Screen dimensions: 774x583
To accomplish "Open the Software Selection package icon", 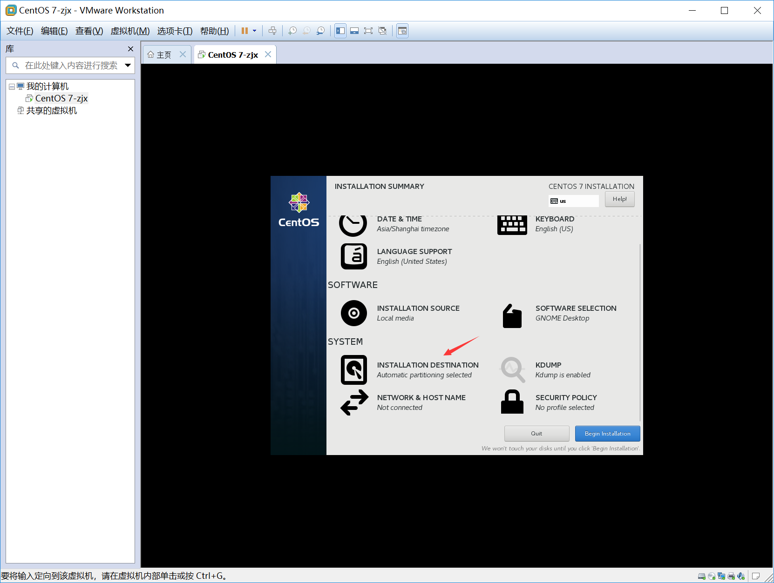I will point(512,316).
